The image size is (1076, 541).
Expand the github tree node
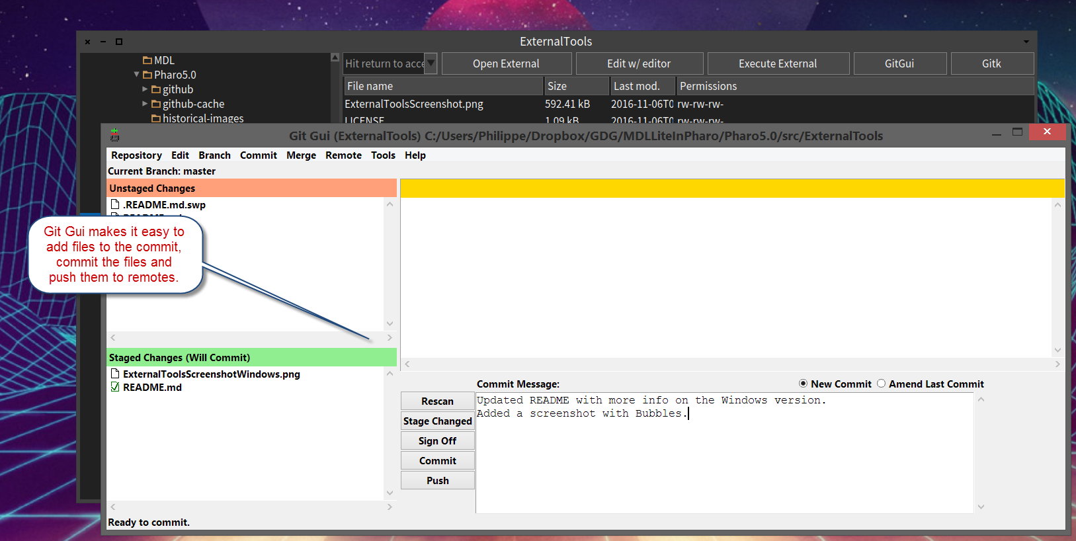(145, 89)
